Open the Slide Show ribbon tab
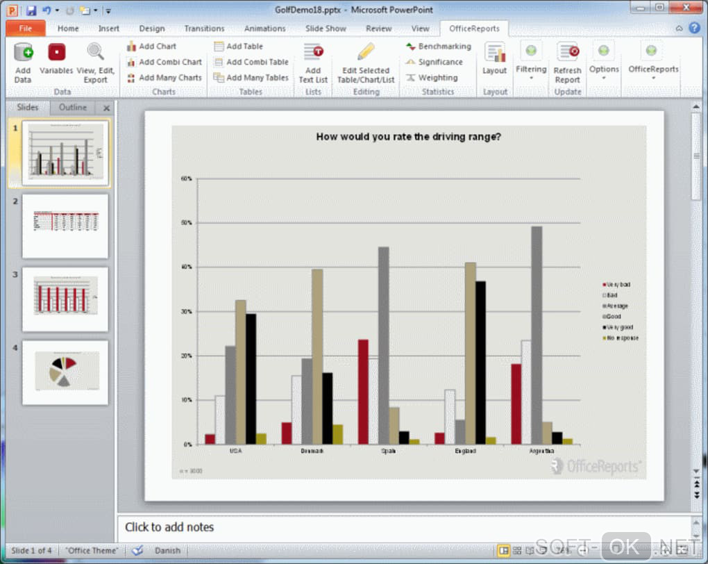This screenshot has height=564, width=708. tap(326, 28)
